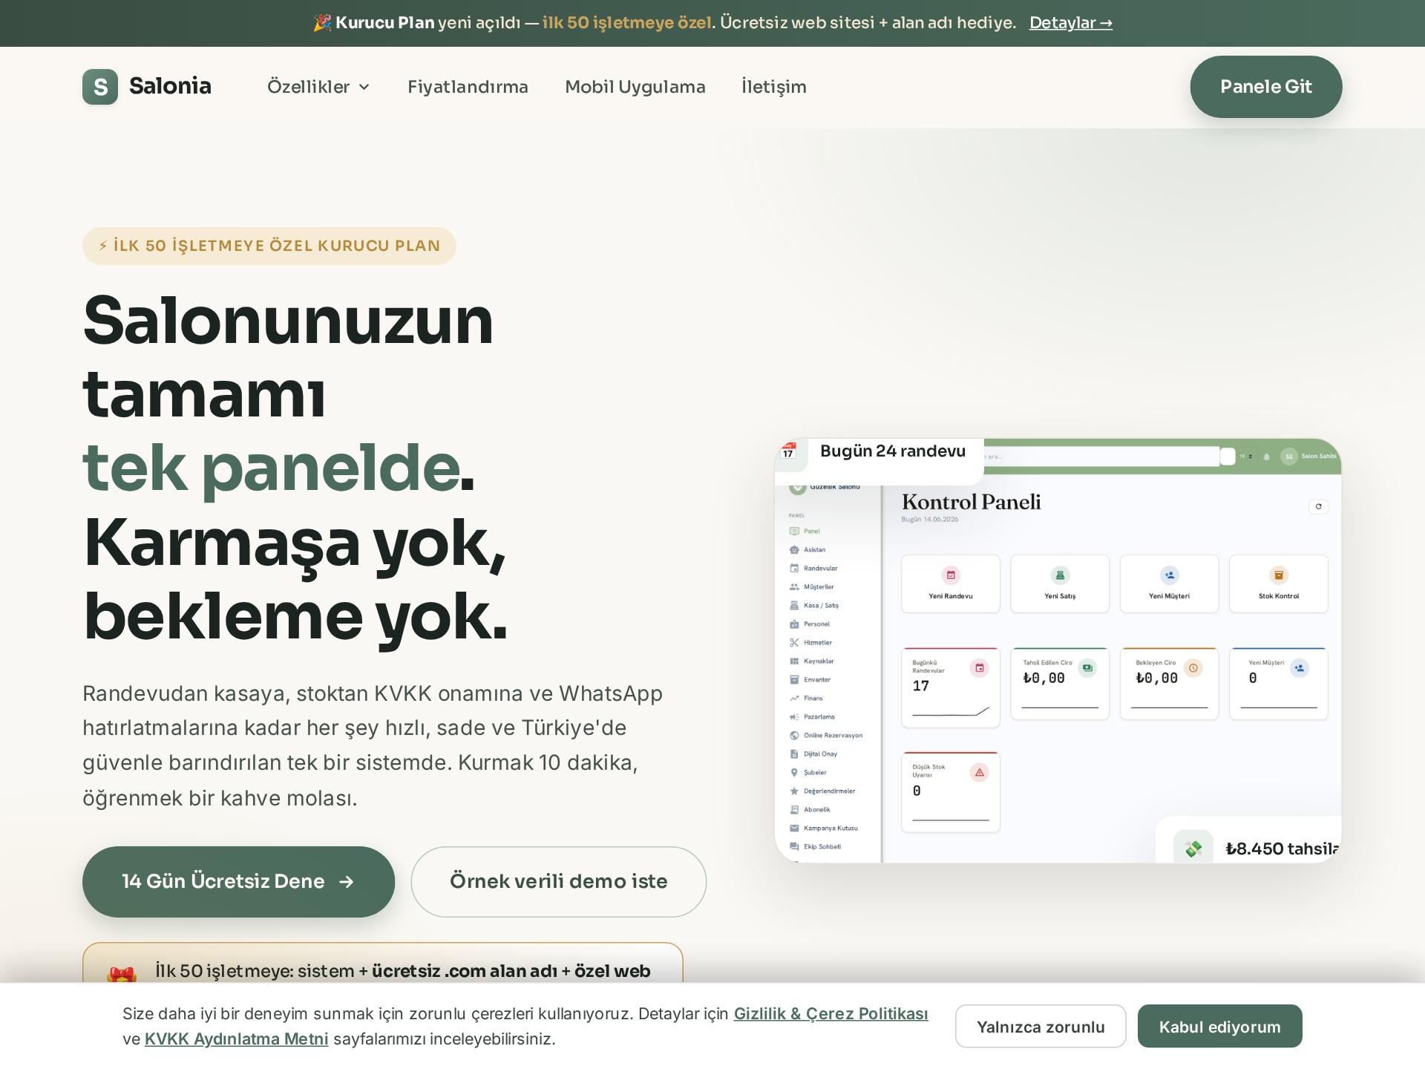Screen dimensions: 1425x1069
Task: Click the dashboard refresh icon button
Action: tap(1319, 506)
